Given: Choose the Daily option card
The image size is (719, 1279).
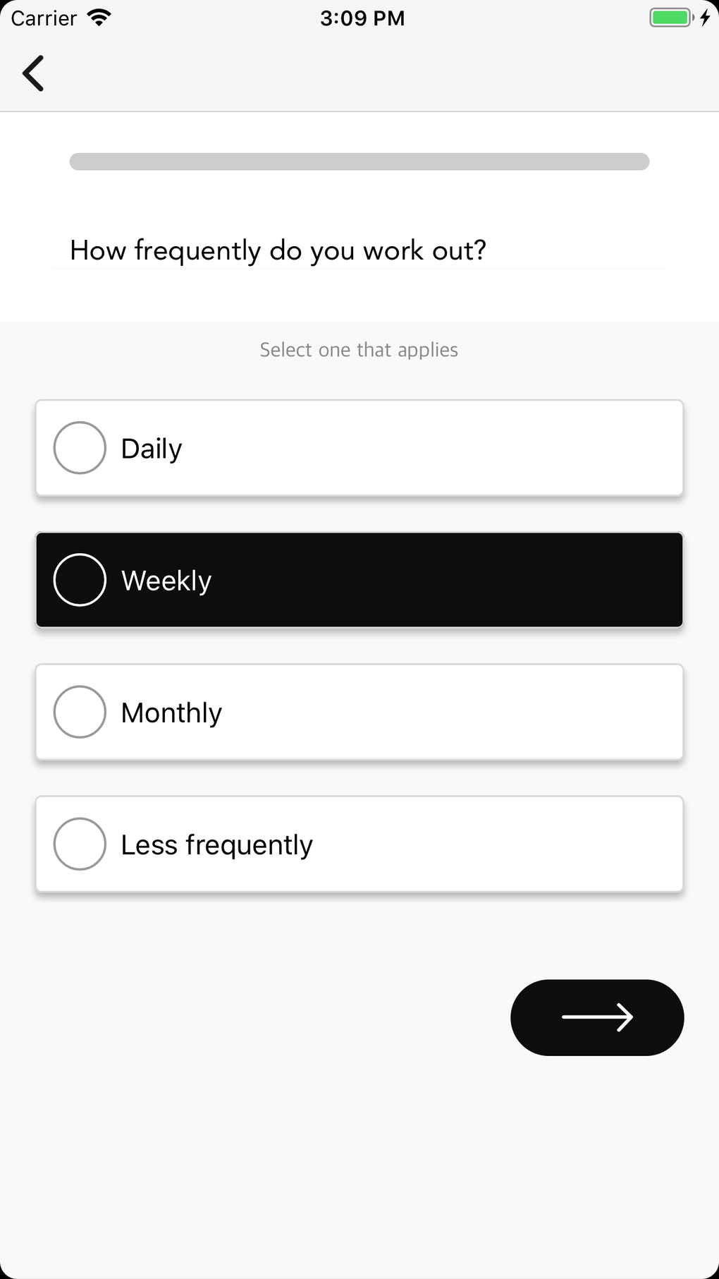Looking at the screenshot, I should coord(423,448).
